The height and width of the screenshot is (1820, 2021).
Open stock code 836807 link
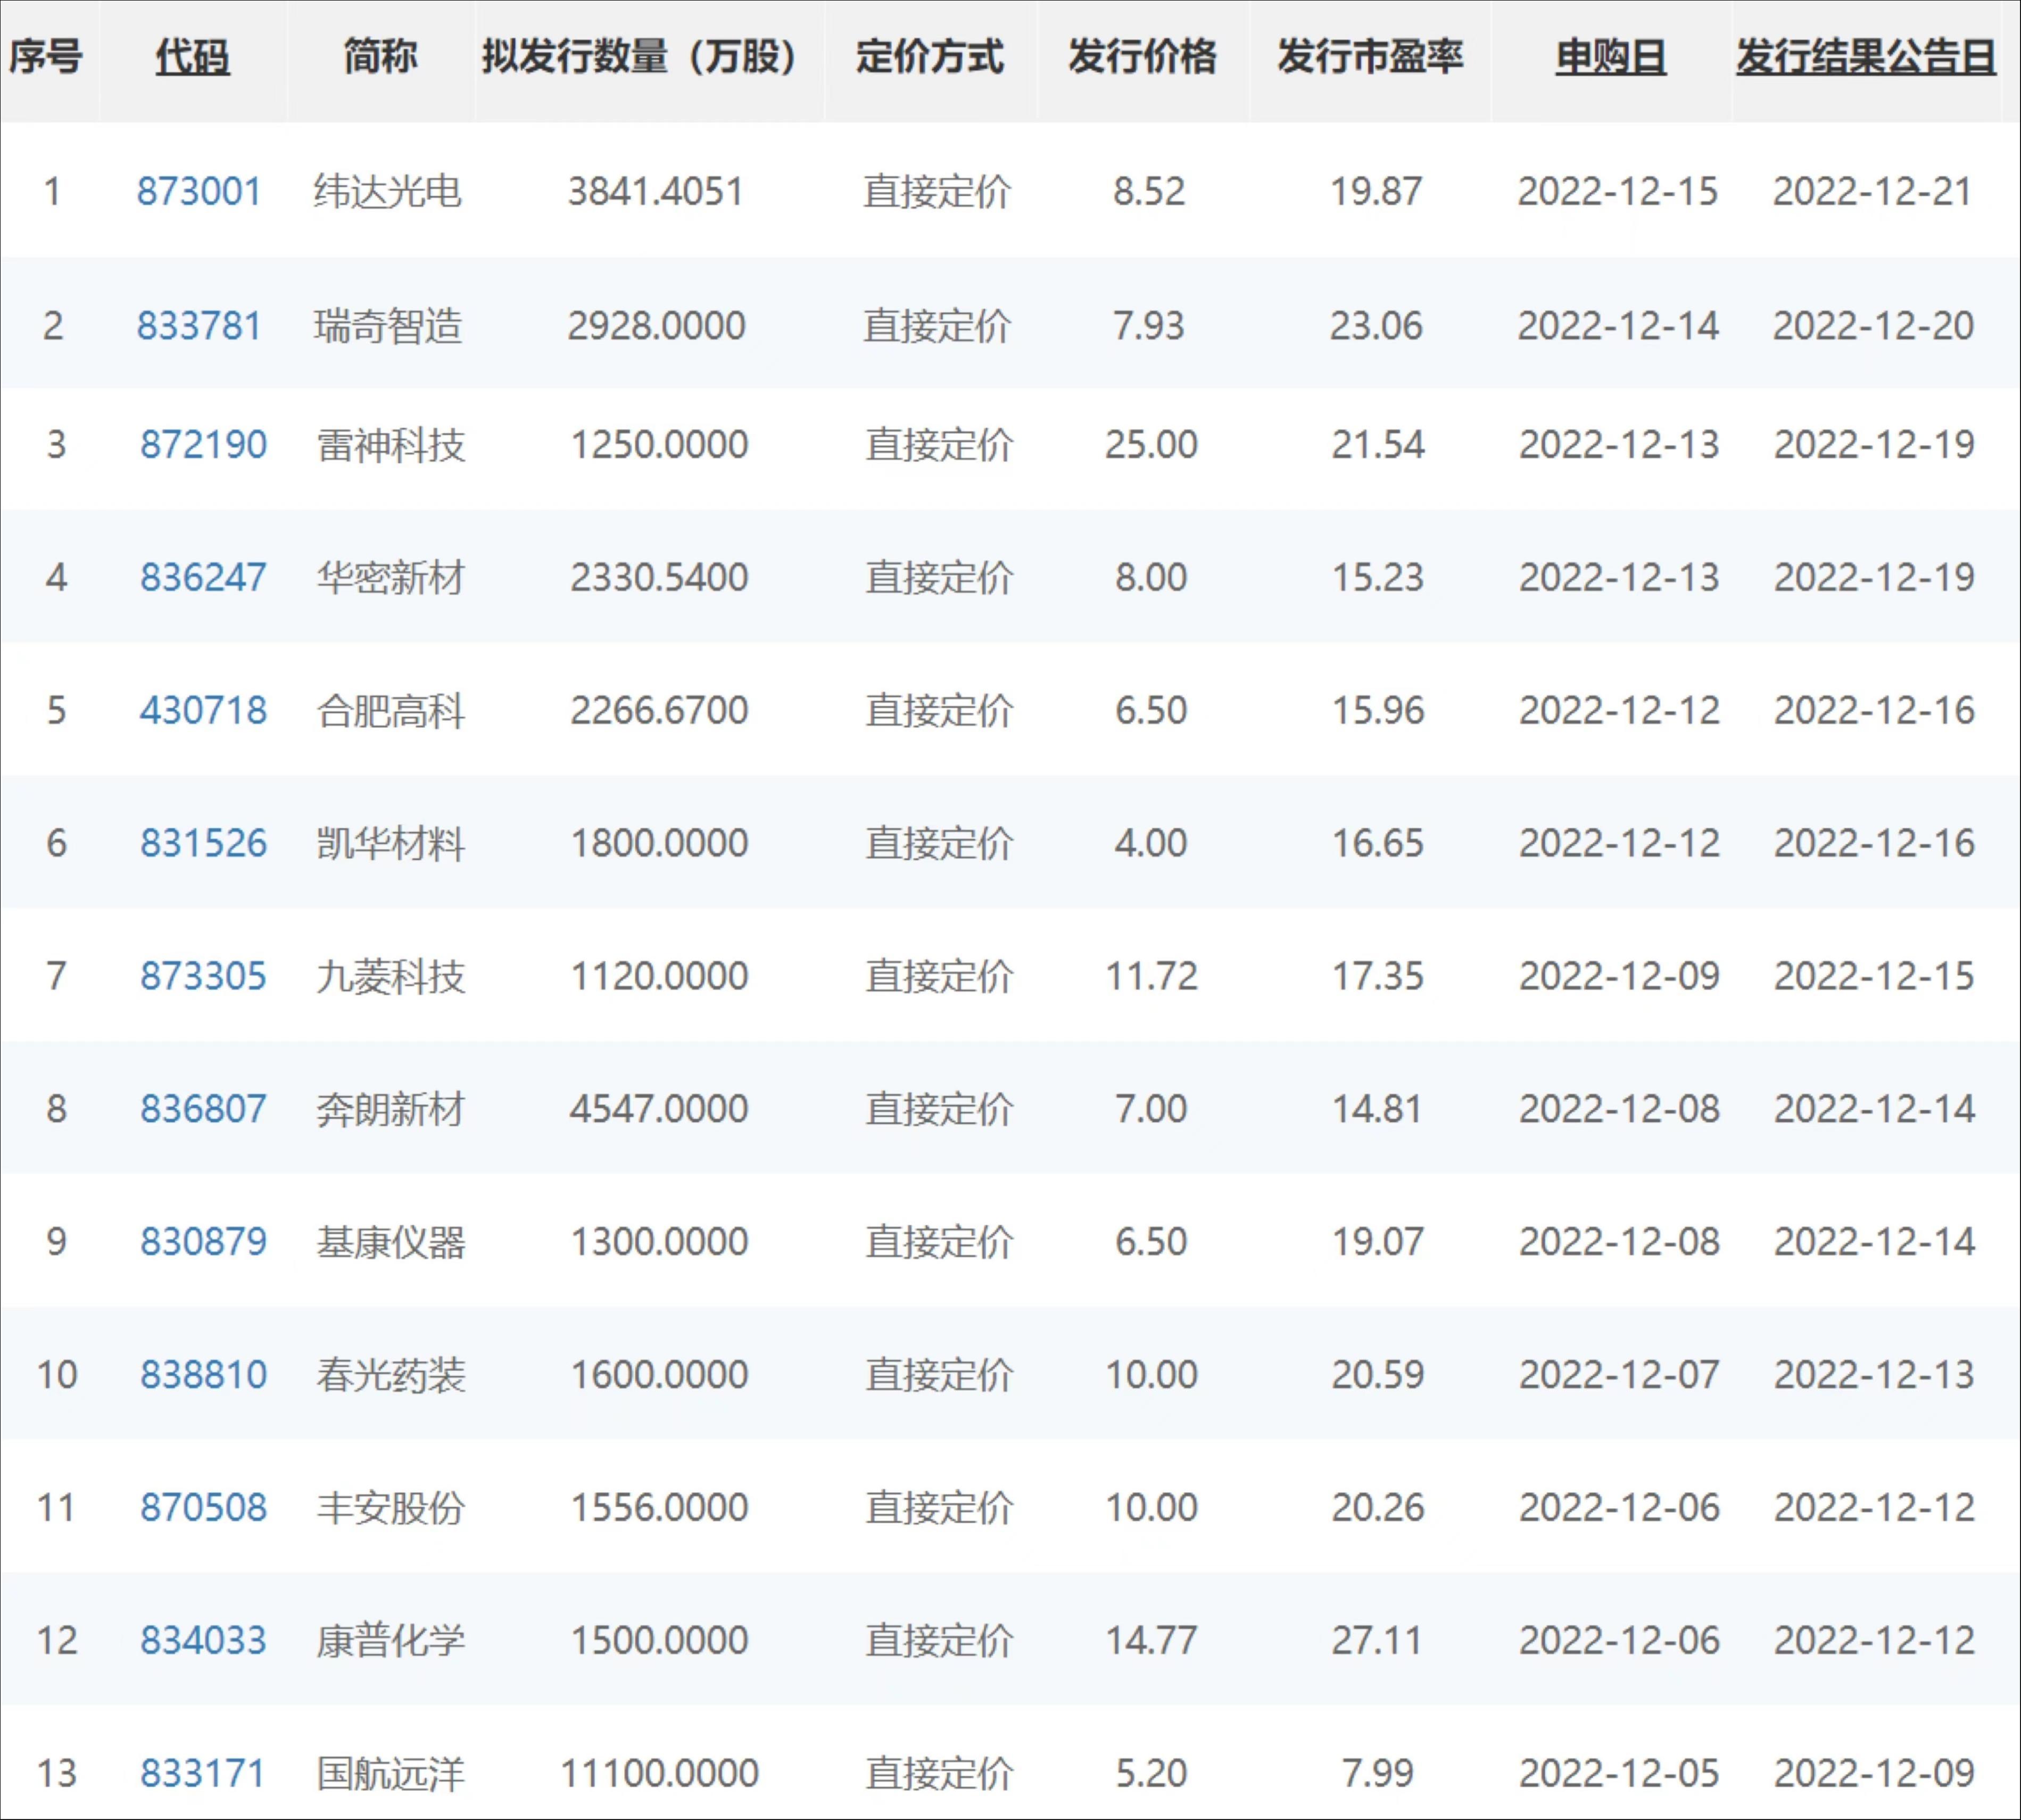tap(203, 1108)
